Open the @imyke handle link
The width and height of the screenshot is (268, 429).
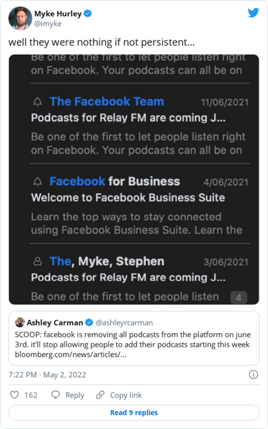(48, 24)
